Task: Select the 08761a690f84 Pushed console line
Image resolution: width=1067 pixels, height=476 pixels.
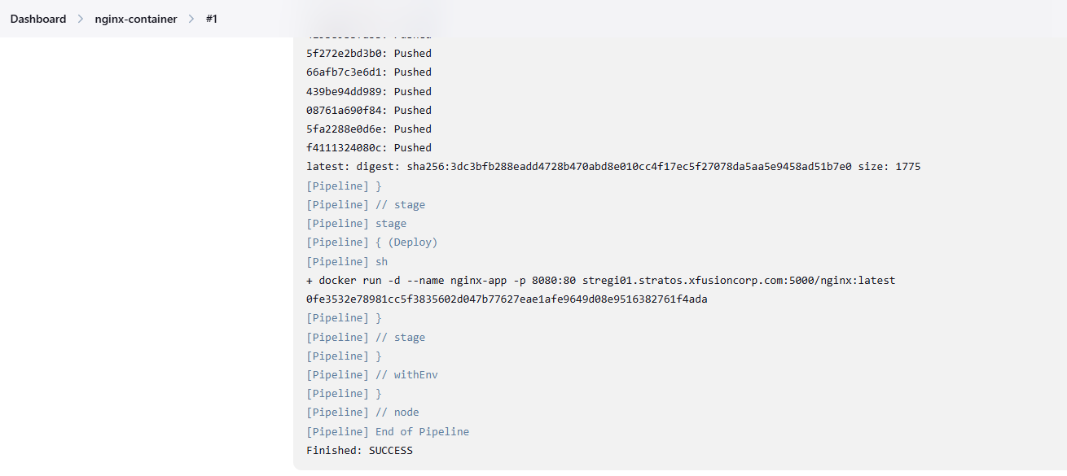Action: pyautogui.click(x=369, y=110)
